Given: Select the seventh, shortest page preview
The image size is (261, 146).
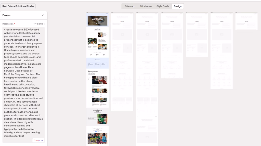Looking at the screenshot, I should pyautogui.click(x=246, y=21).
